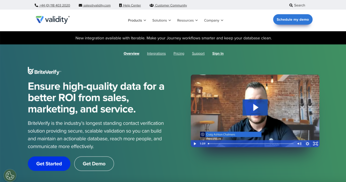This screenshot has width=346, height=182.
Task: Click the BriteVerify logo
Action: 44,71
